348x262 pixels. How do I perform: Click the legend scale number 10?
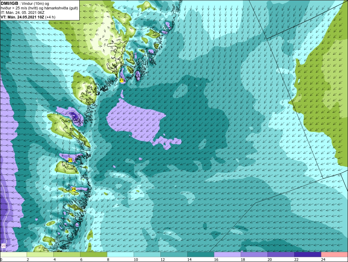(136, 260)
